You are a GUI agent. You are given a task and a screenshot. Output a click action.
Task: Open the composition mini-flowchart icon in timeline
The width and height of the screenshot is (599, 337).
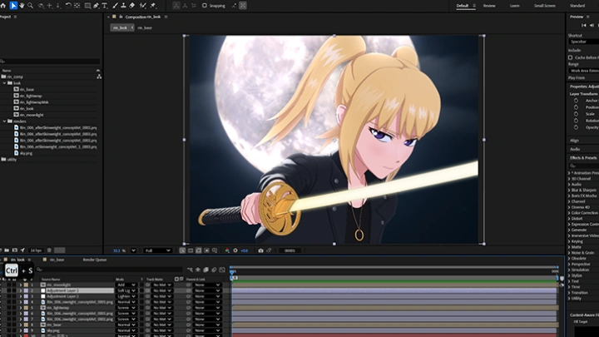tap(190, 270)
